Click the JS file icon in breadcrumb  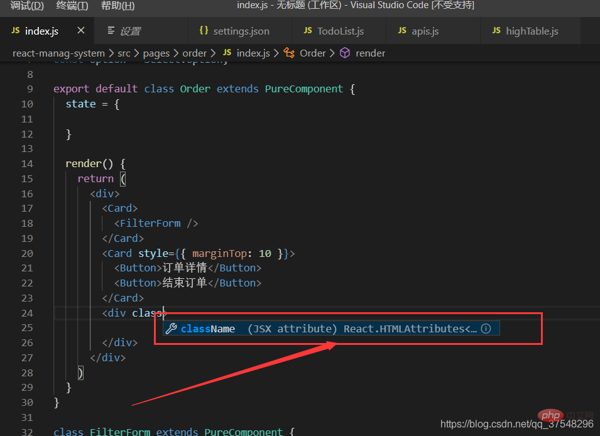[x=227, y=52]
